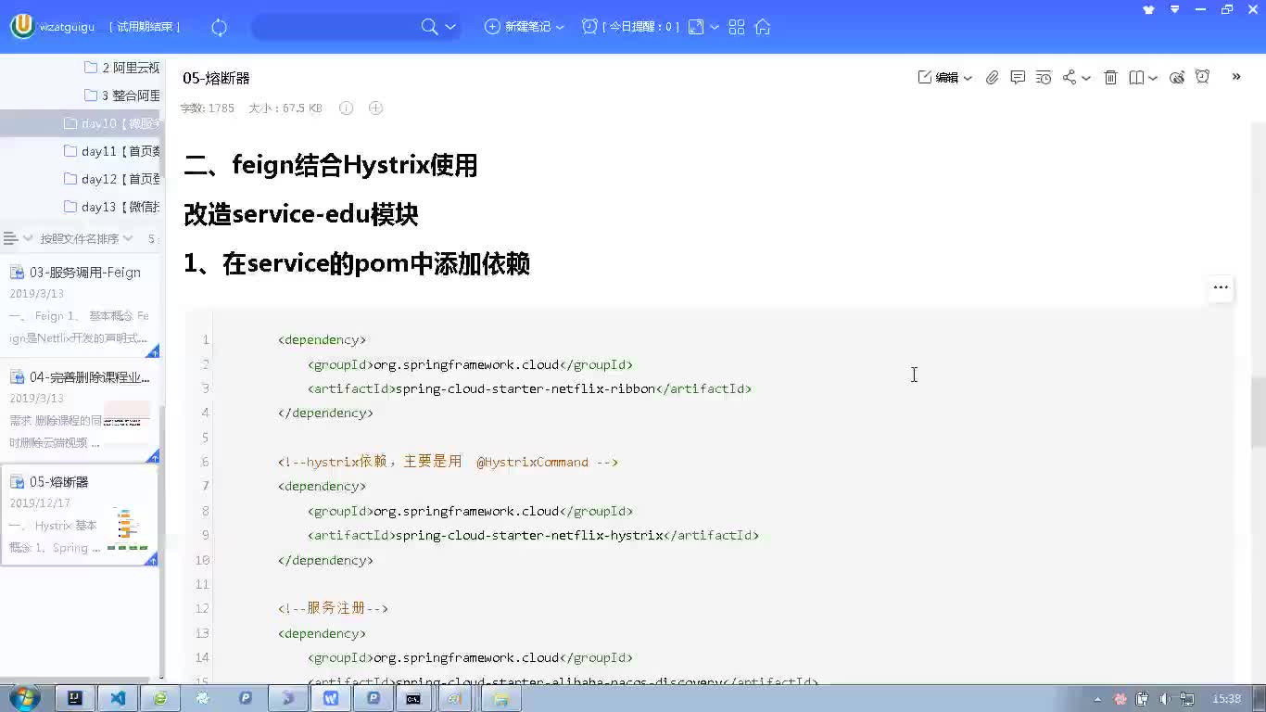Click the search magnifier icon
Screen dimensions: 1266x712
429,27
